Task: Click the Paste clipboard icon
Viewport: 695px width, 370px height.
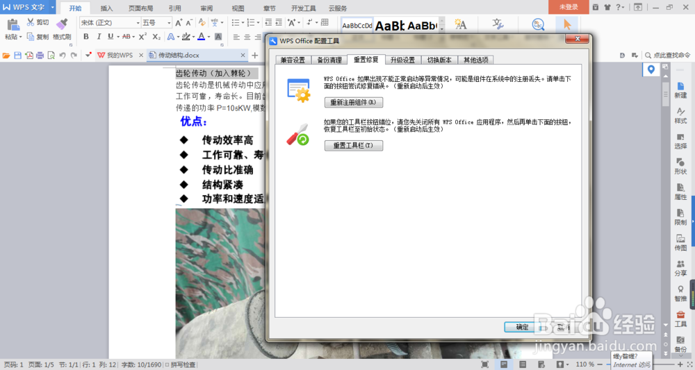Action: pyautogui.click(x=13, y=25)
